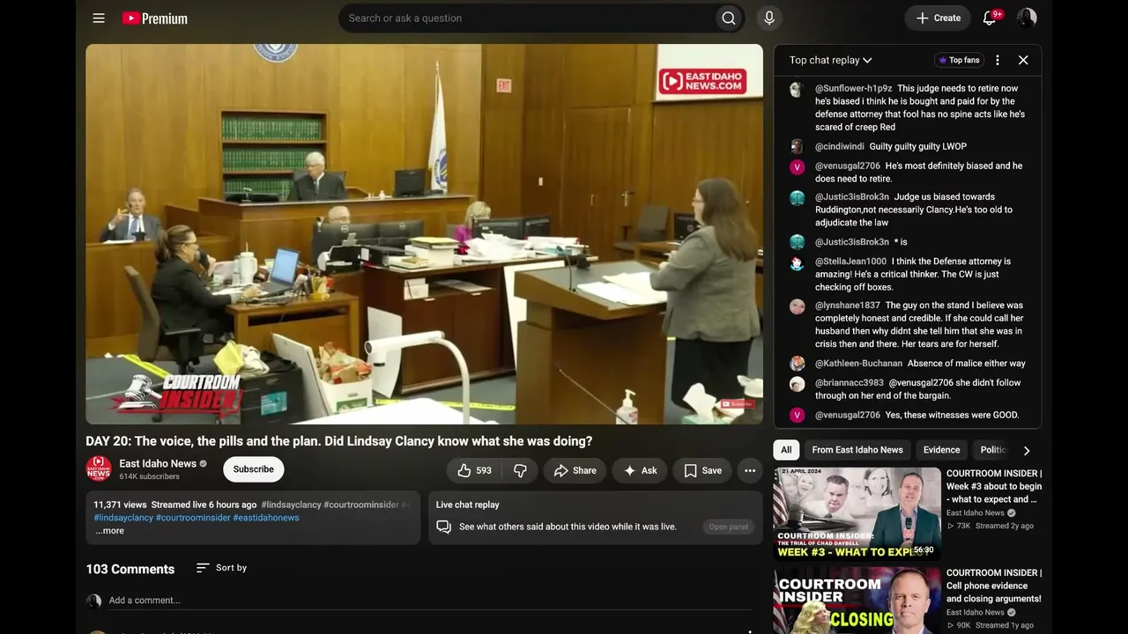Screen dimensions: 1128x634
Task: Click #eastidahonews hashtag link
Action: (266, 518)
